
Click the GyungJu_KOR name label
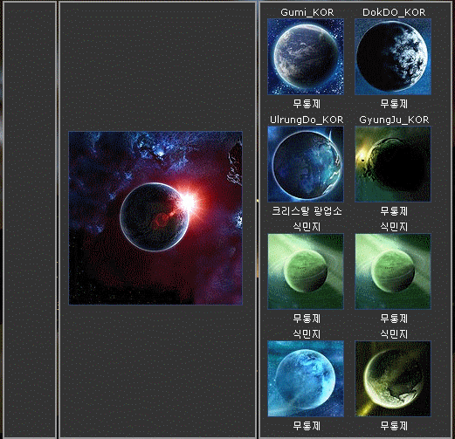[x=394, y=120]
